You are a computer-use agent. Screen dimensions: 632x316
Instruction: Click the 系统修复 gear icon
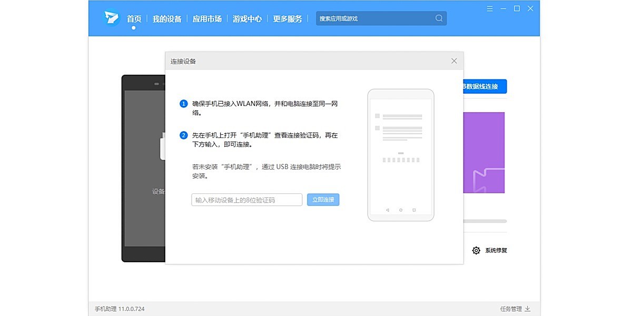(x=477, y=251)
